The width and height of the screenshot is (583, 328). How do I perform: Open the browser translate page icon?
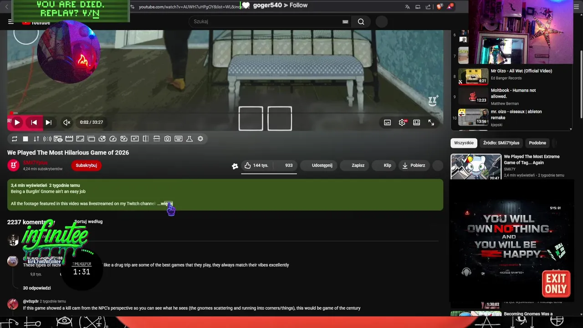point(407,6)
